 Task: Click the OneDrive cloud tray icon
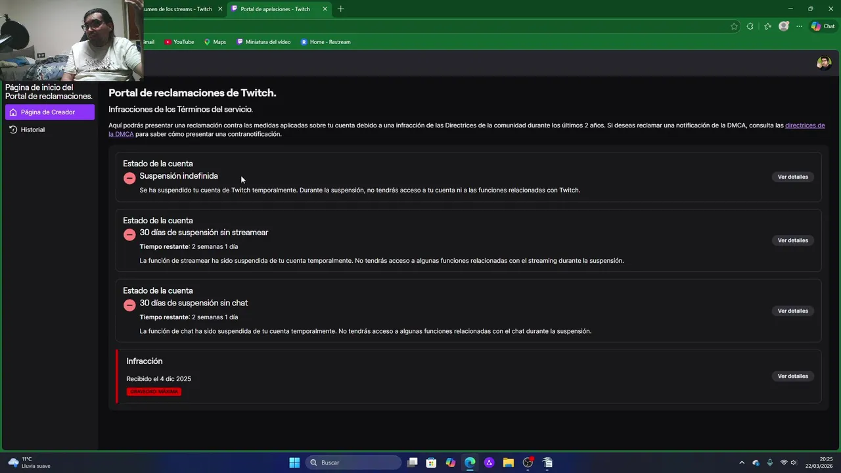756,462
